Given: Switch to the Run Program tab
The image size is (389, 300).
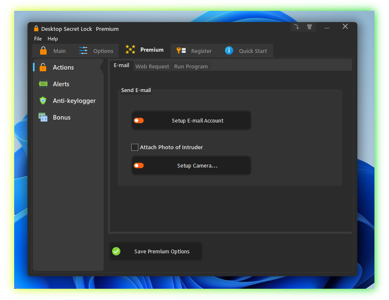Looking at the screenshot, I should 191,66.
